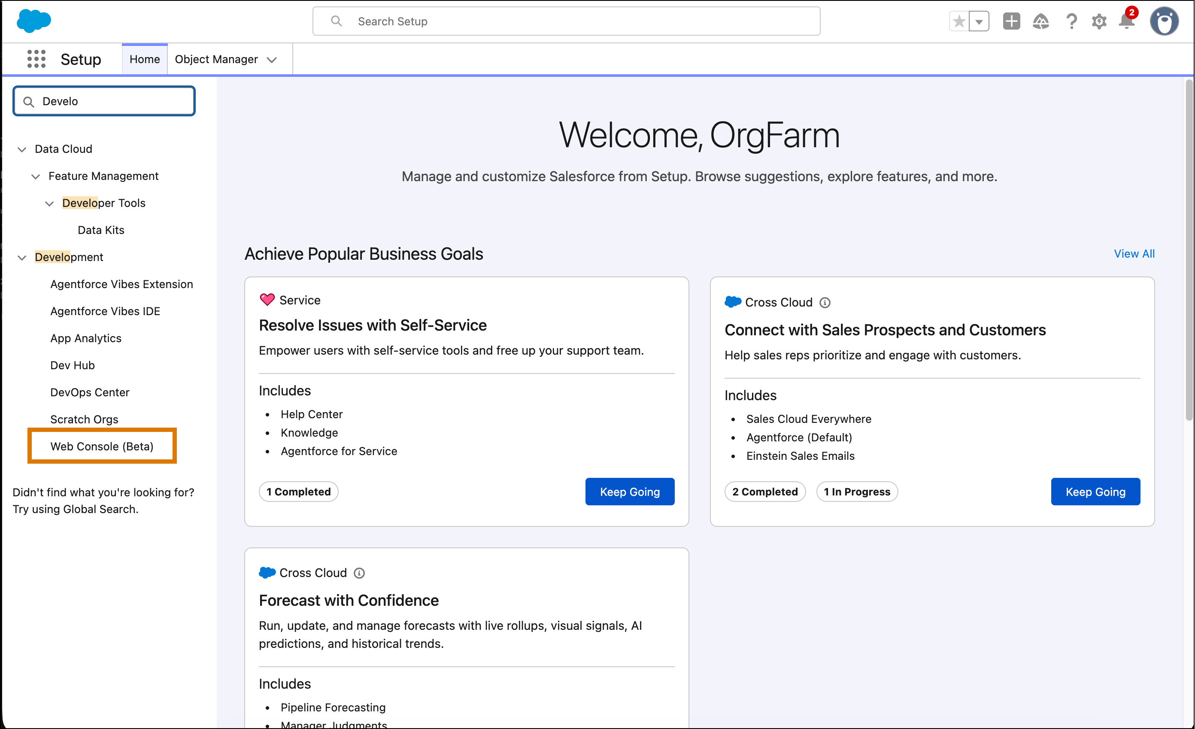This screenshot has width=1195, height=729.
Task: Click the magnifier in the Quick Find box
Action: click(29, 101)
